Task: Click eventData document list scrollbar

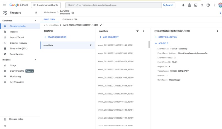Action: coord(149,44)
